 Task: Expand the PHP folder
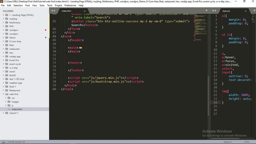[4, 26]
